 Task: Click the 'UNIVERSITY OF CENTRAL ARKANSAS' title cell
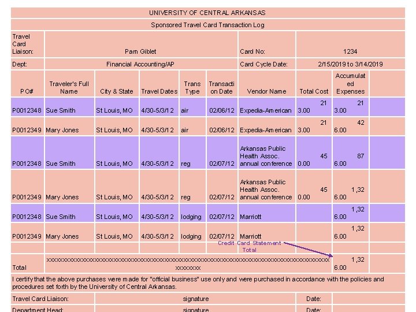coord(208,13)
